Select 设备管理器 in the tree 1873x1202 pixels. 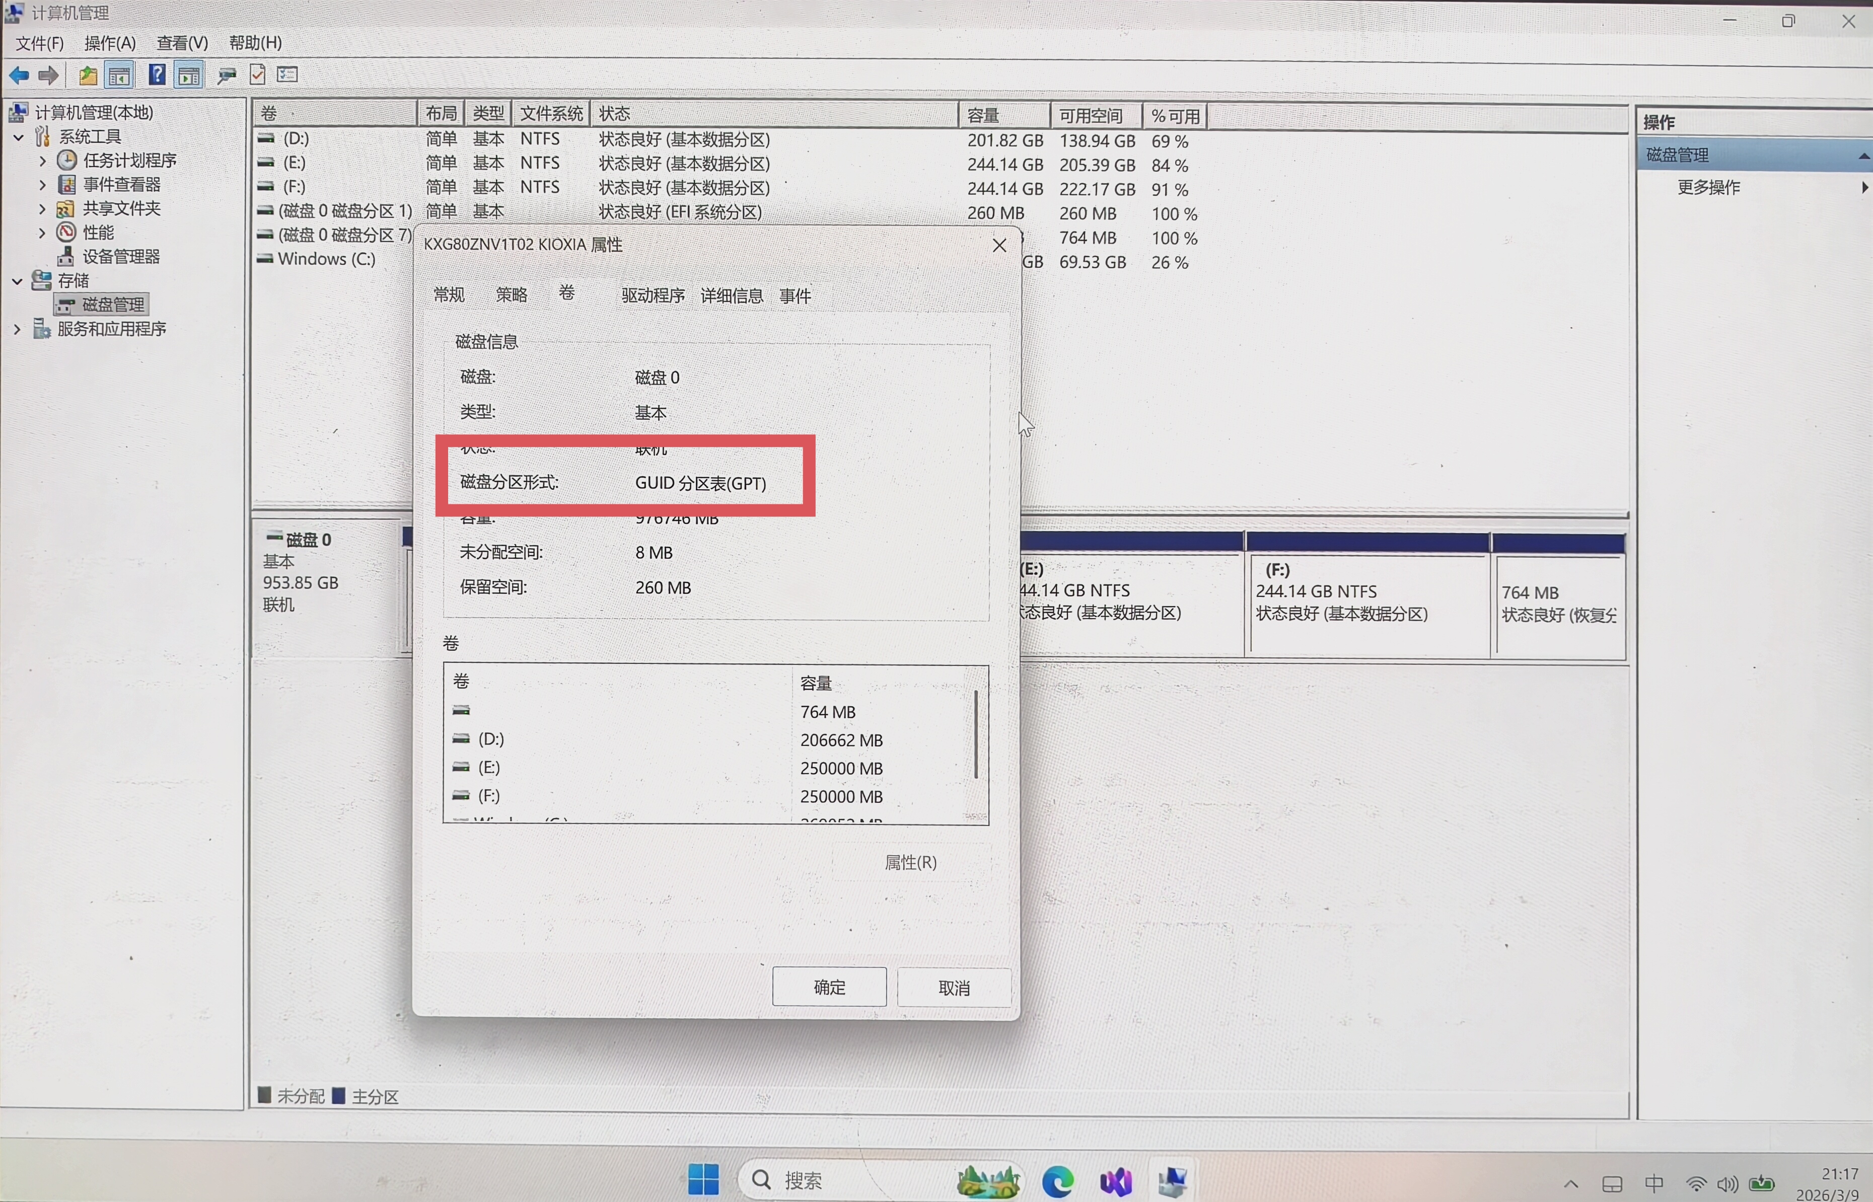click(121, 257)
